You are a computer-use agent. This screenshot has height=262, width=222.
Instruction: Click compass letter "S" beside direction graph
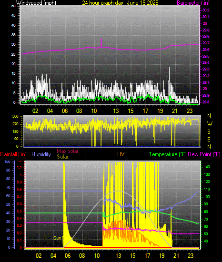(209, 131)
